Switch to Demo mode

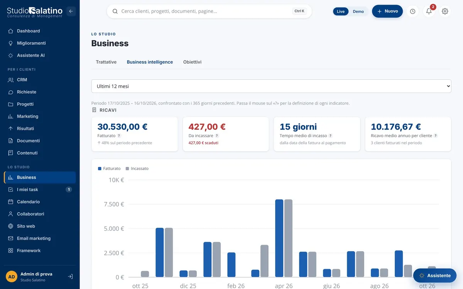tap(358, 12)
